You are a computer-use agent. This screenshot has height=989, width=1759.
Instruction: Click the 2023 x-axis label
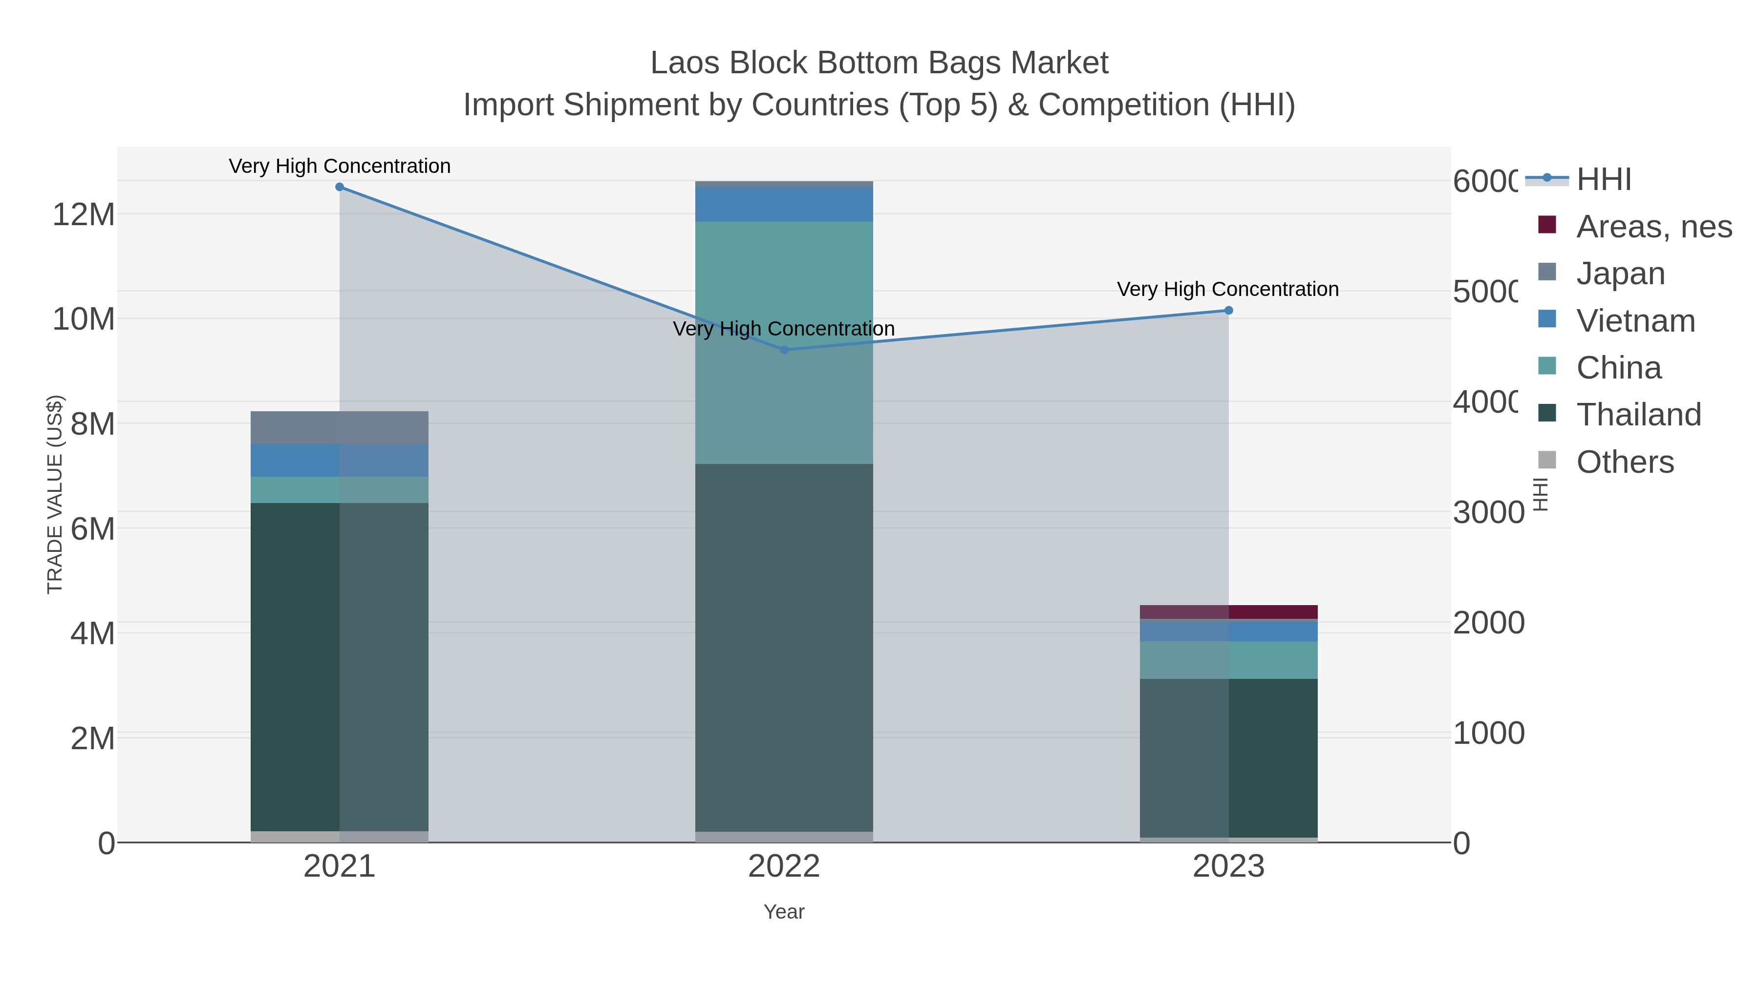pos(1228,866)
